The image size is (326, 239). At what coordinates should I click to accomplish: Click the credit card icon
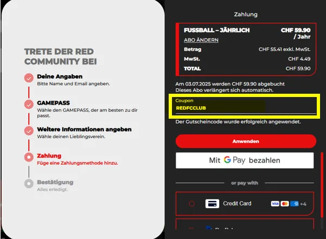pyautogui.click(x=212, y=204)
